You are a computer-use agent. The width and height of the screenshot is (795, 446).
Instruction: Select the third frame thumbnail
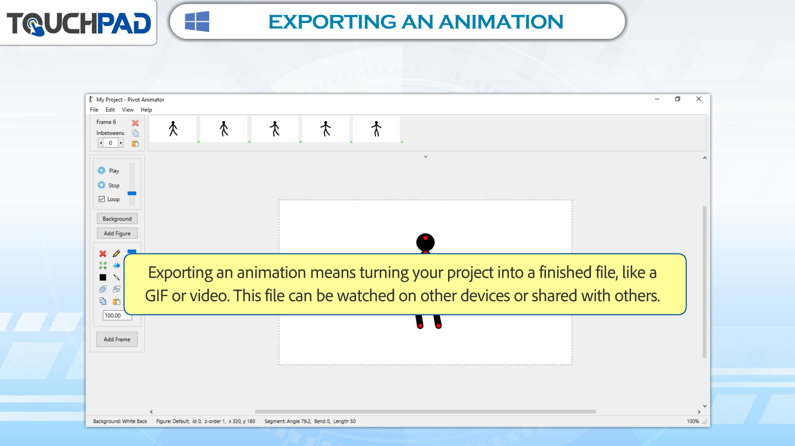click(275, 129)
